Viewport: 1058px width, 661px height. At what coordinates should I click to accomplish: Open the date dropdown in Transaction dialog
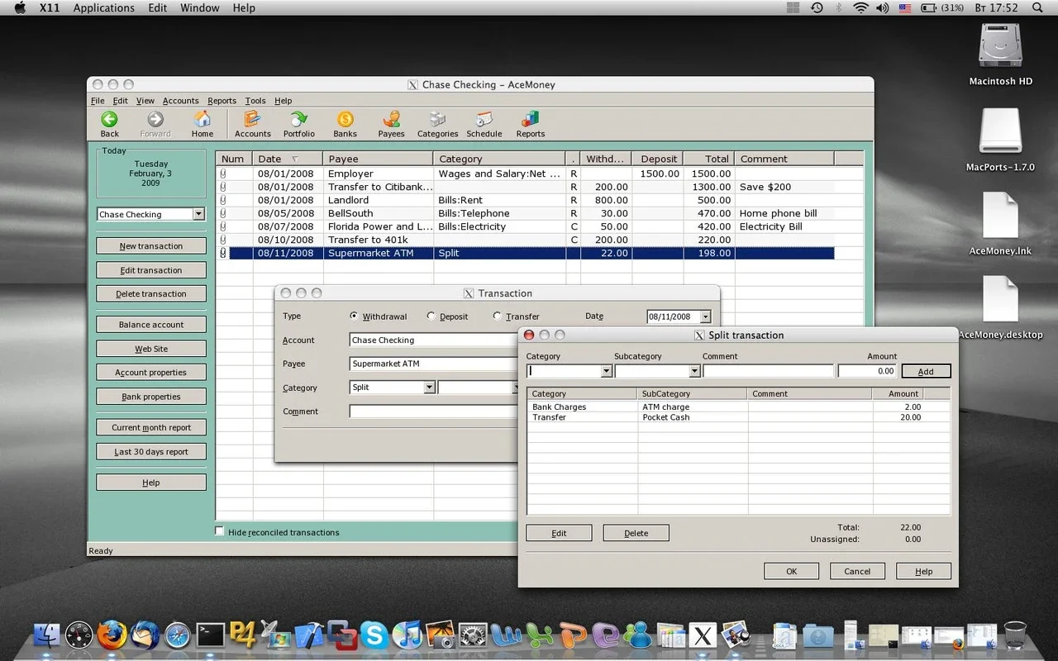(705, 316)
